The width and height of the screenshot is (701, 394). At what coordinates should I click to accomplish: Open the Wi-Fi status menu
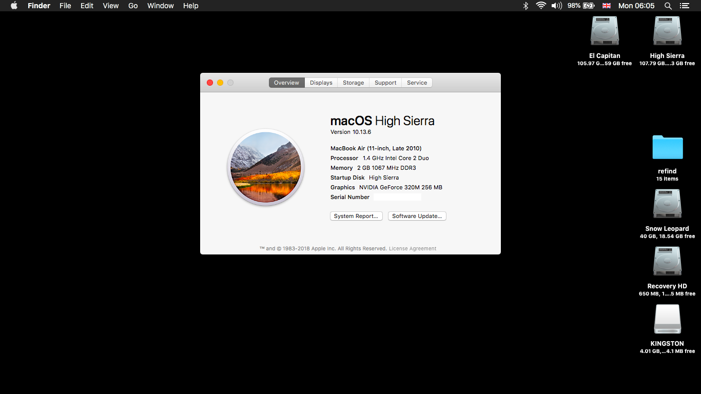tap(541, 6)
